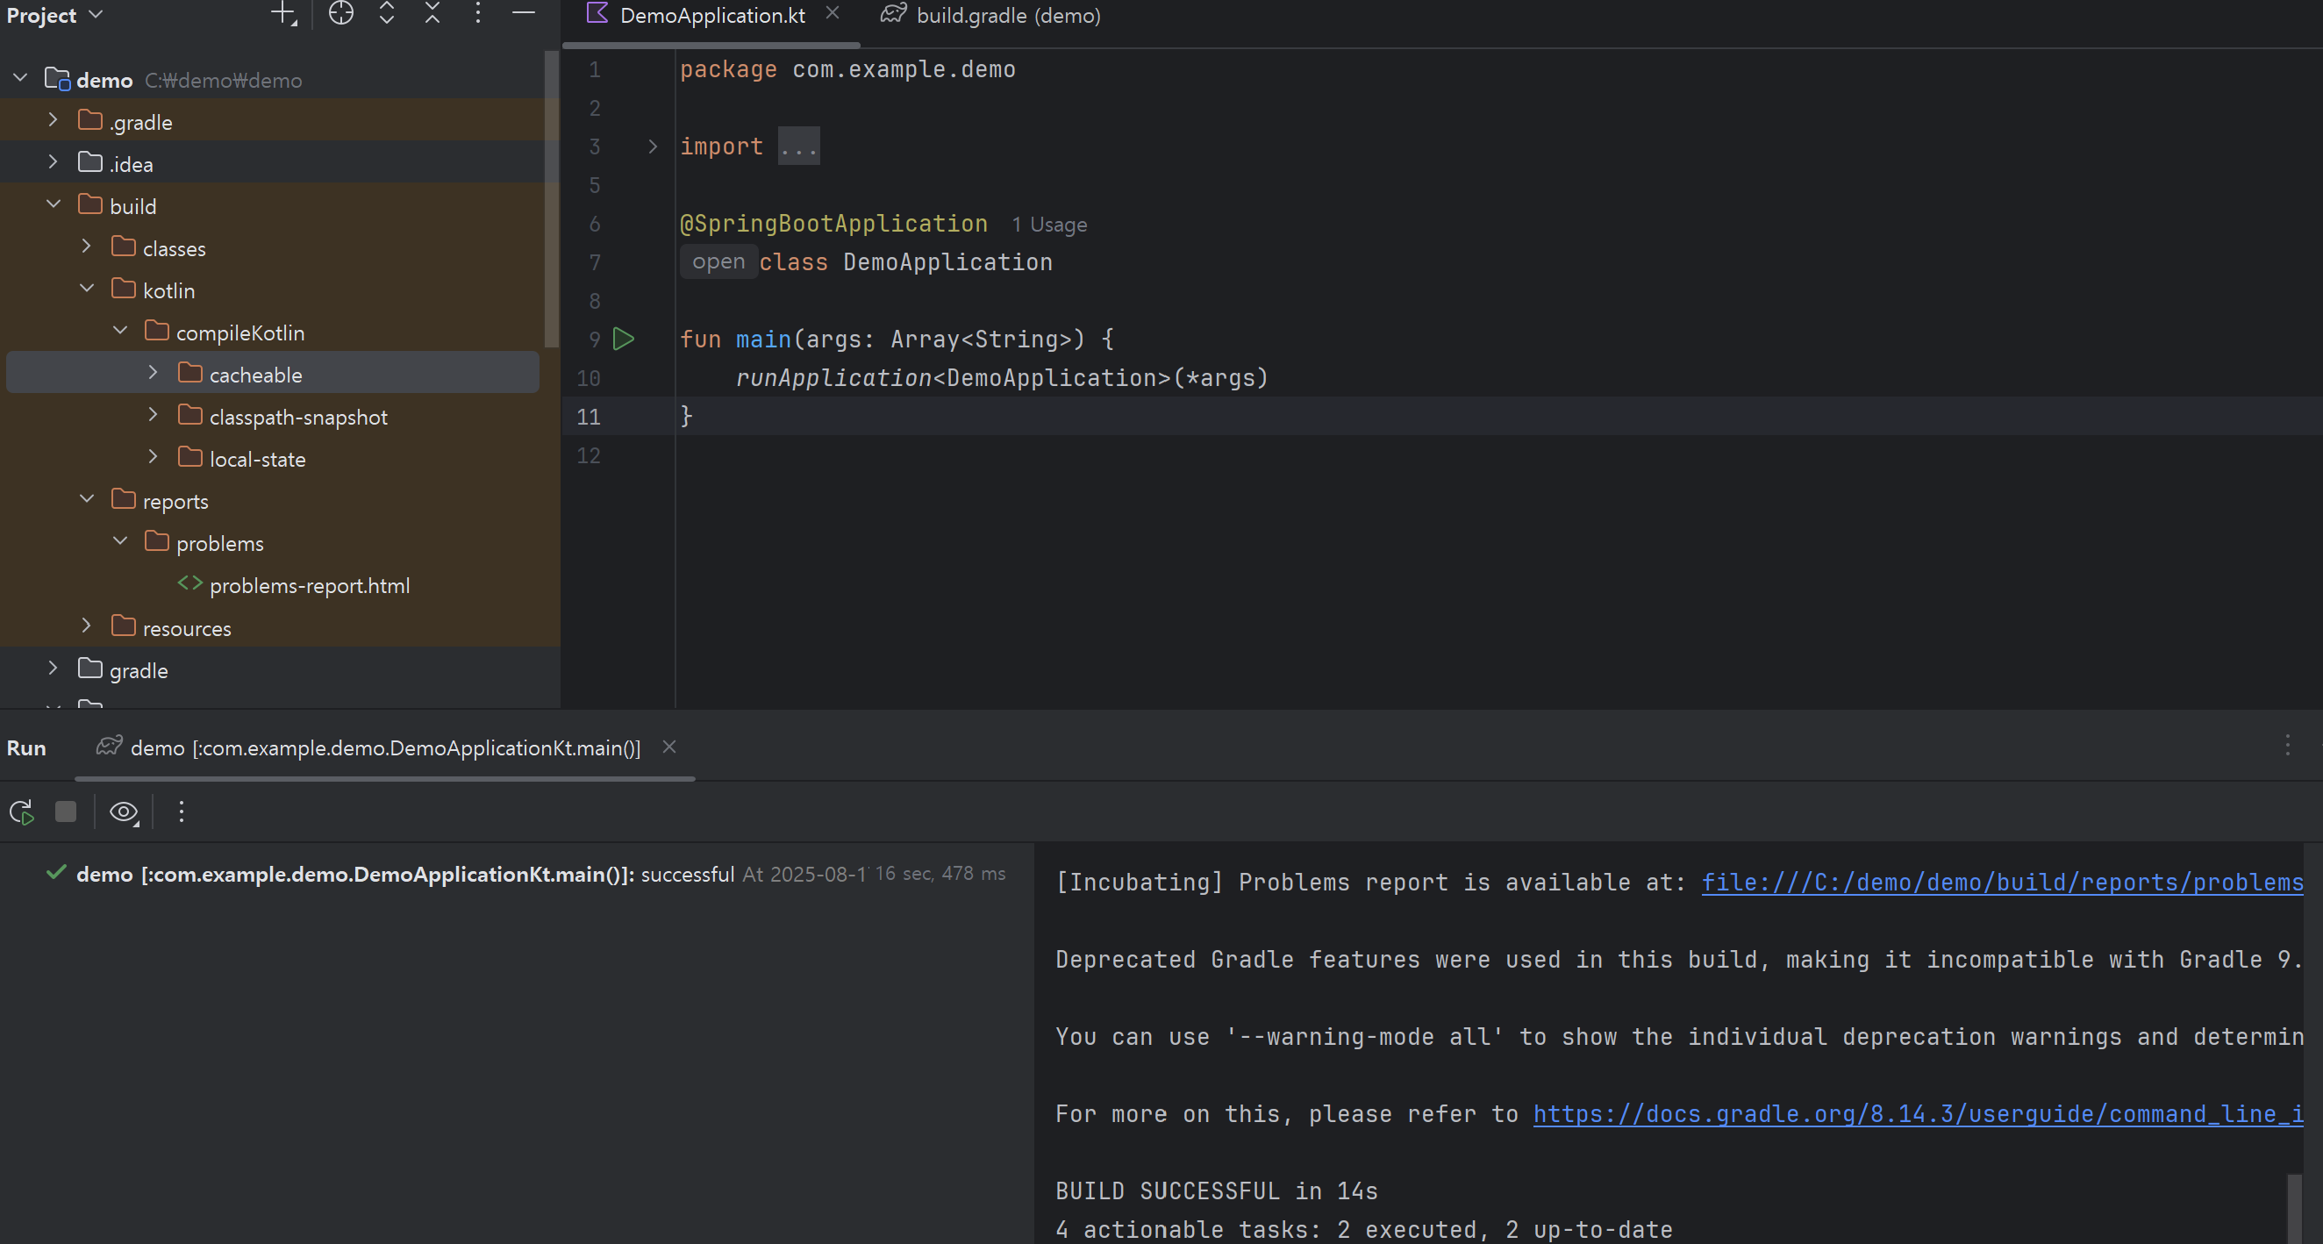The width and height of the screenshot is (2323, 1244).
Task: Collapse the demo project root
Action: pyautogui.click(x=21, y=78)
